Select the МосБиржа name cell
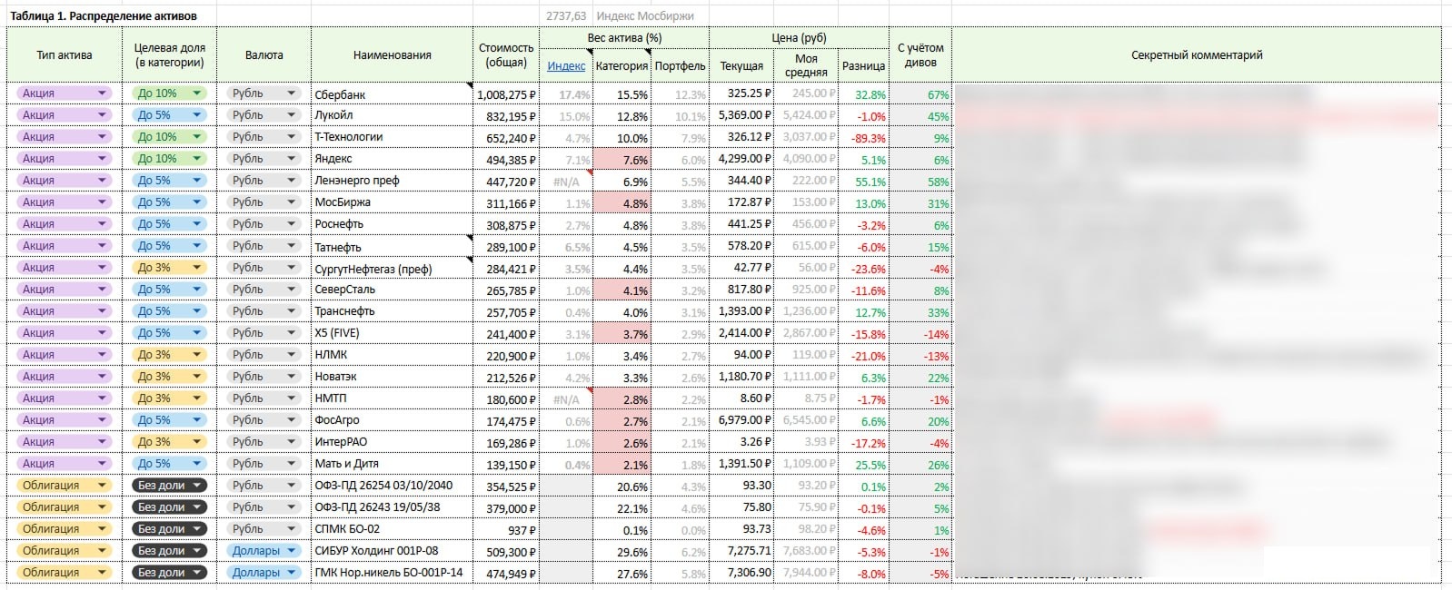This screenshot has height=590, width=1452. (x=393, y=202)
